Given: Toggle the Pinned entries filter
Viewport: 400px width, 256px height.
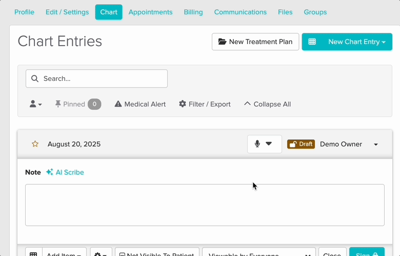Looking at the screenshot, I should pyautogui.click(x=78, y=104).
